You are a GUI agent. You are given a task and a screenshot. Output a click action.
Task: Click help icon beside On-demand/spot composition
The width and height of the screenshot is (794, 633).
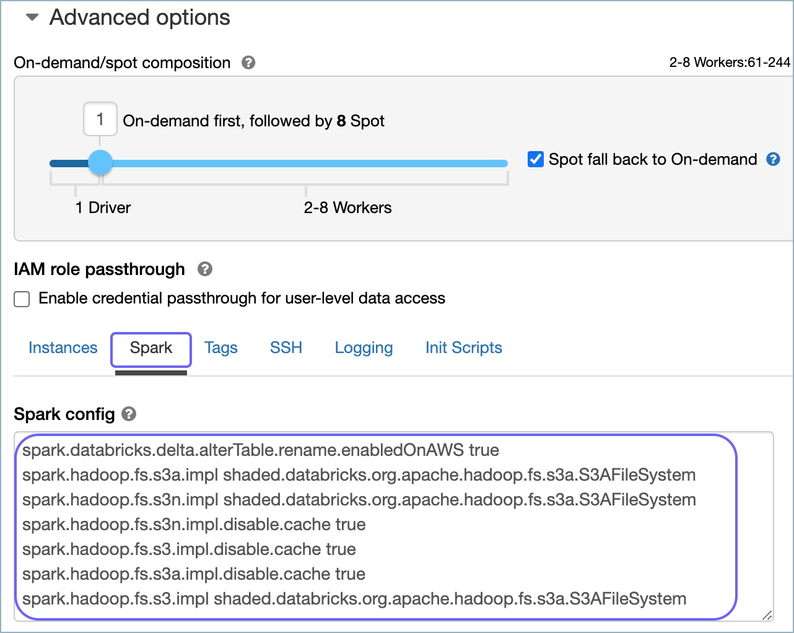tap(248, 63)
